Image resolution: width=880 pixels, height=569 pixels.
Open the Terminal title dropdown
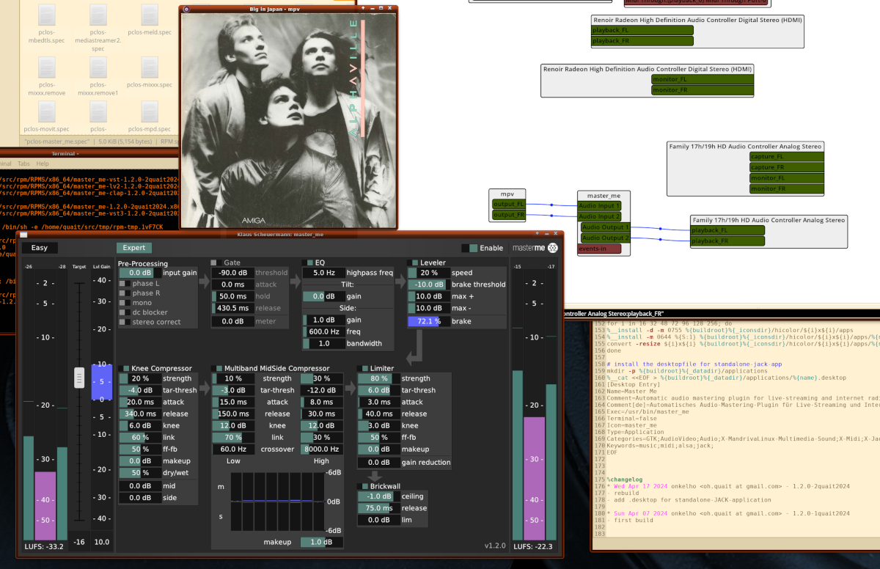[78, 153]
